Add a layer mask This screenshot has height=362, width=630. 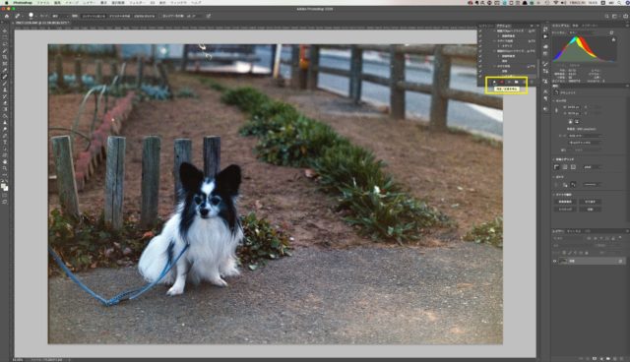pyautogui.click(x=595, y=359)
